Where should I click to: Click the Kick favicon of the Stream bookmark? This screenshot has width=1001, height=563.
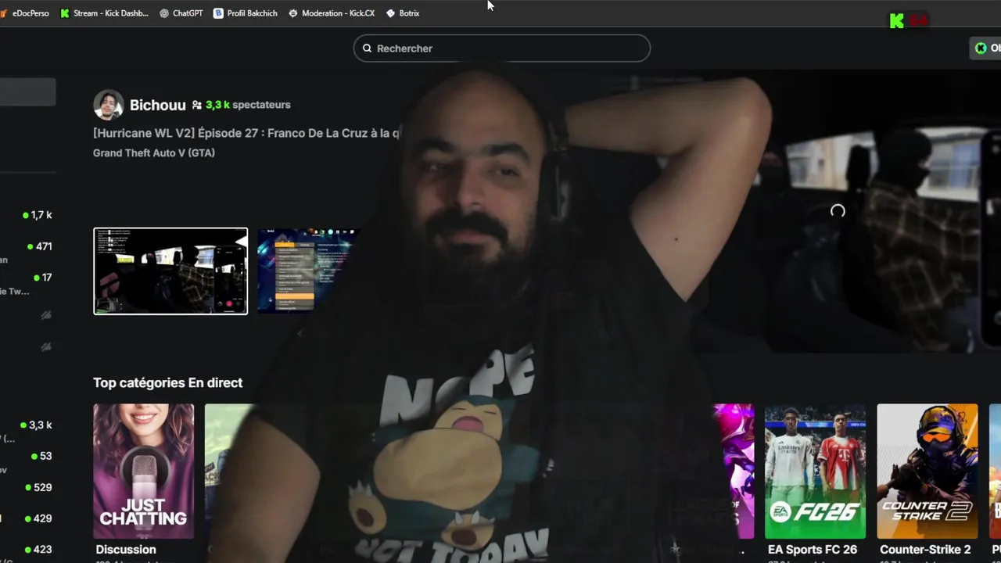(65, 13)
